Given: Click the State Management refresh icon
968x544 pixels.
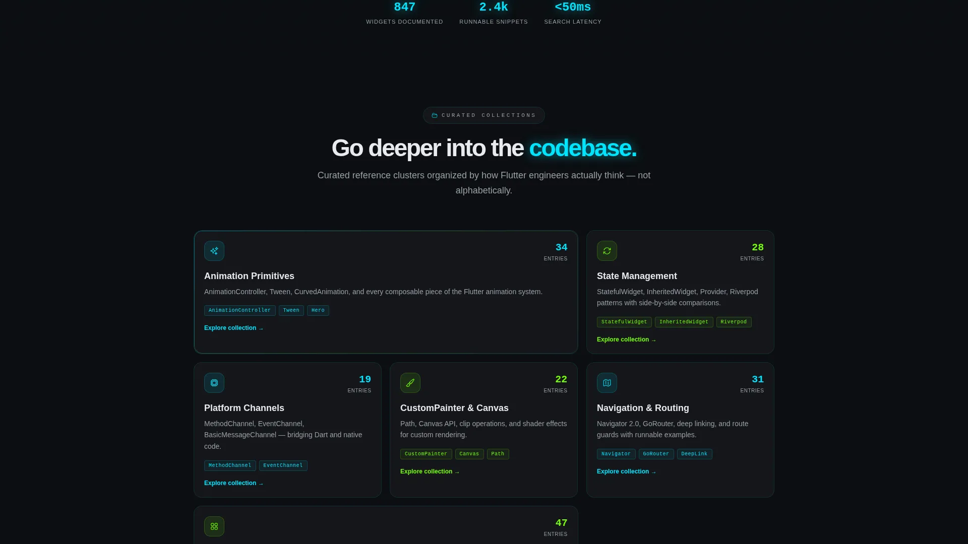Looking at the screenshot, I should pos(607,251).
